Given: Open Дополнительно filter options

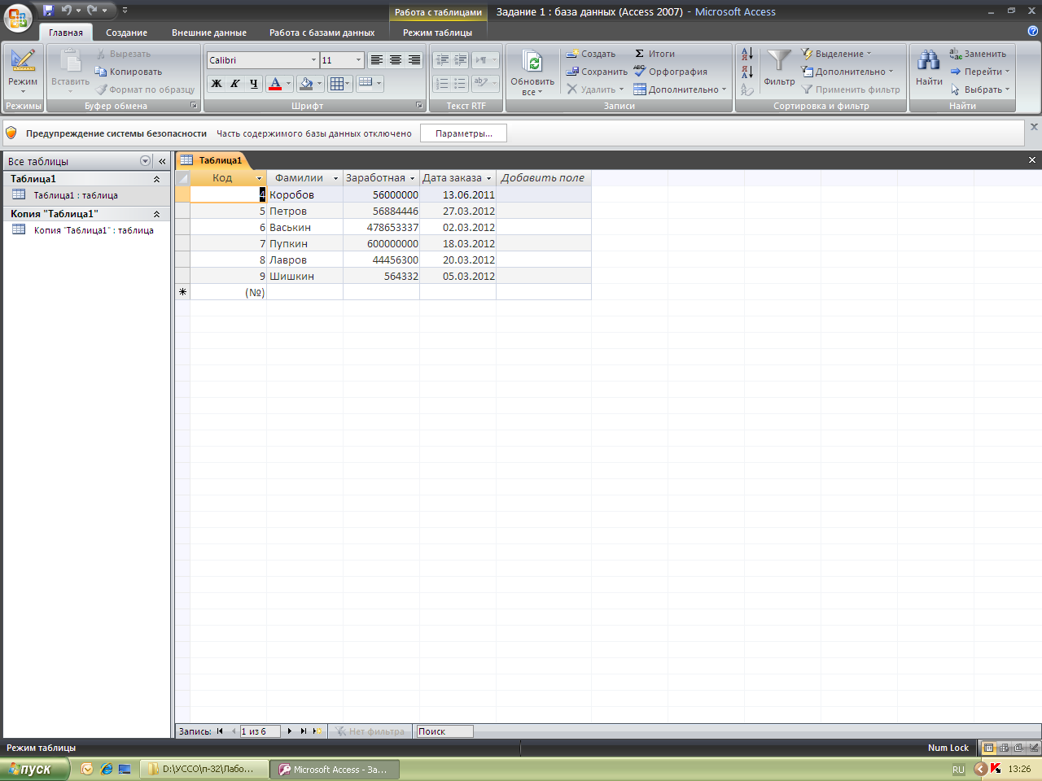Looking at the screenshot, I should [x=847, y=72].
